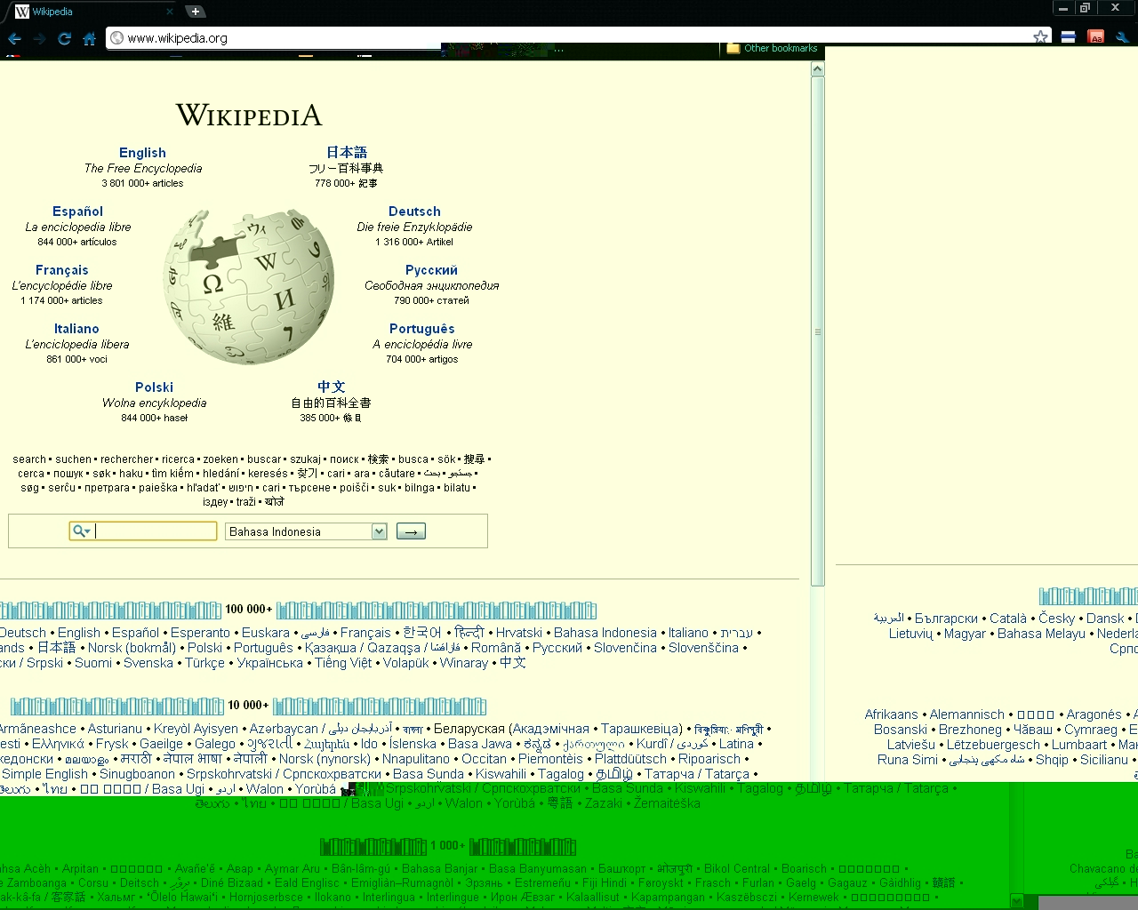Click the address bar showing www.wikipedia.org
Image resolution: width=1138 pixels, height=910 pixels.
point(569,38)
